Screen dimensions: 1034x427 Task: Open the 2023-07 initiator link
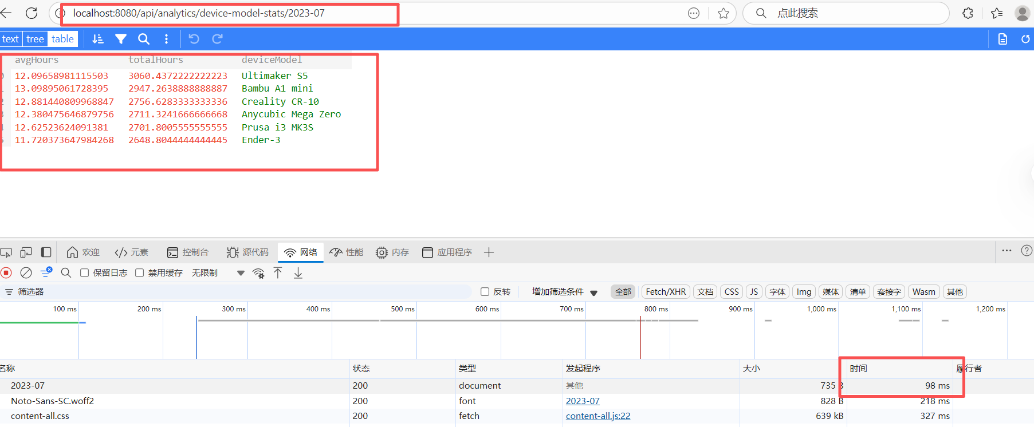pos(583,401)
